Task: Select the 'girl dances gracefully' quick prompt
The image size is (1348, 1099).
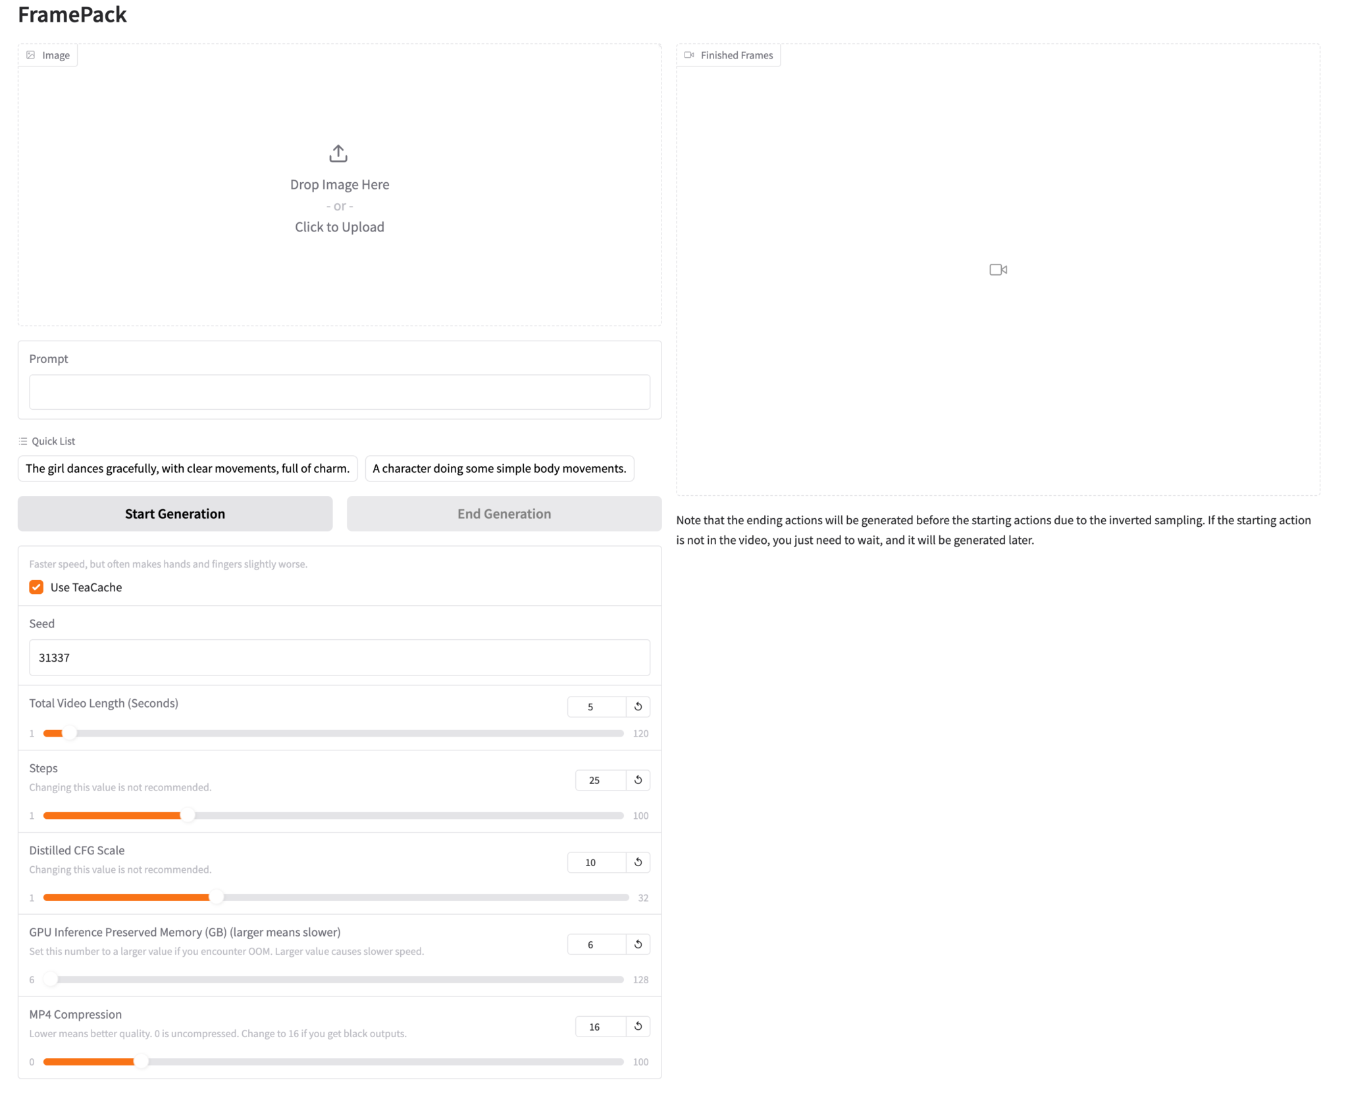Action: point(188,468)
